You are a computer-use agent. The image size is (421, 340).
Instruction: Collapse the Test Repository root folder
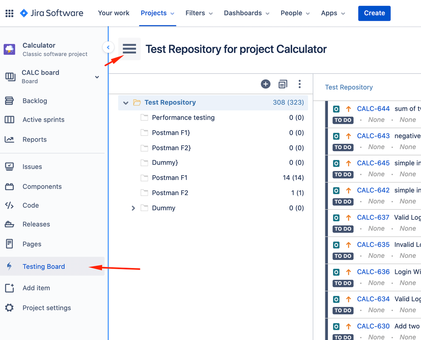coord(126,103)
